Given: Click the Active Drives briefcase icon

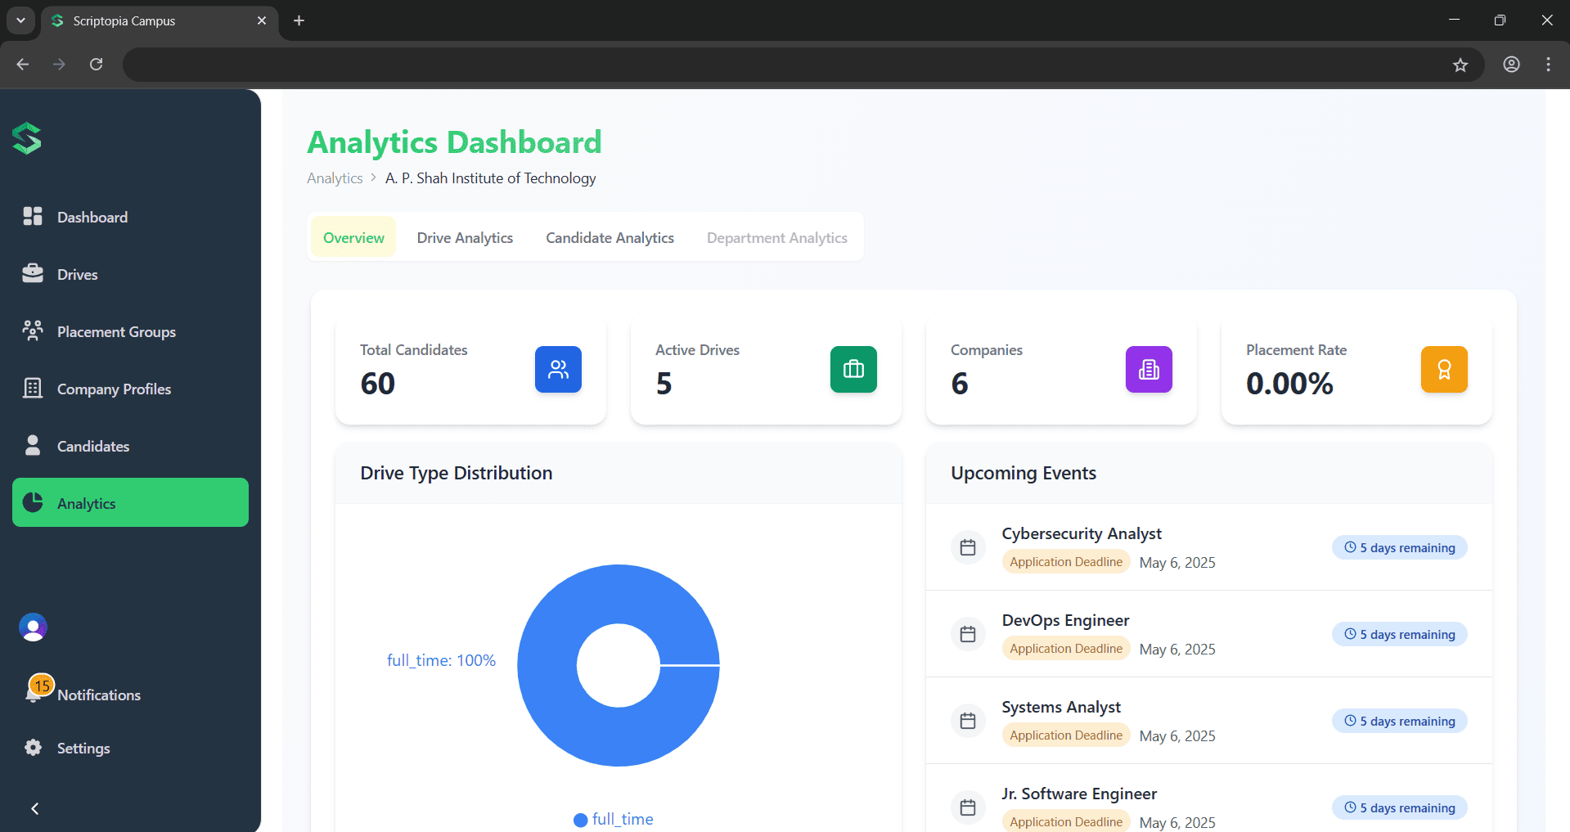Looking at the screenshot, I should coord(853,370).
